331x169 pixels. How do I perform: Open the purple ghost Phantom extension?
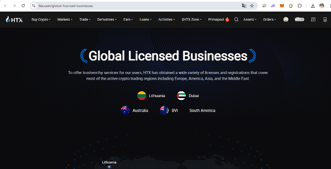[x=273, y=6]
